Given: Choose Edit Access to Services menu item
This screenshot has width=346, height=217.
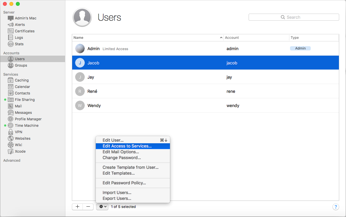Looking at the screenshot, I should 127,146.
